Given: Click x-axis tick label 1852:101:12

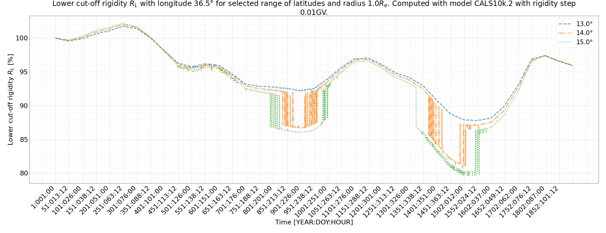Looking at the screenshot, I should point(543,202).
